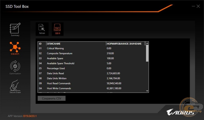The width and height of the screenshot is (204, 120).
Task: Select the Data Units Written row
Action: [92, 78]
